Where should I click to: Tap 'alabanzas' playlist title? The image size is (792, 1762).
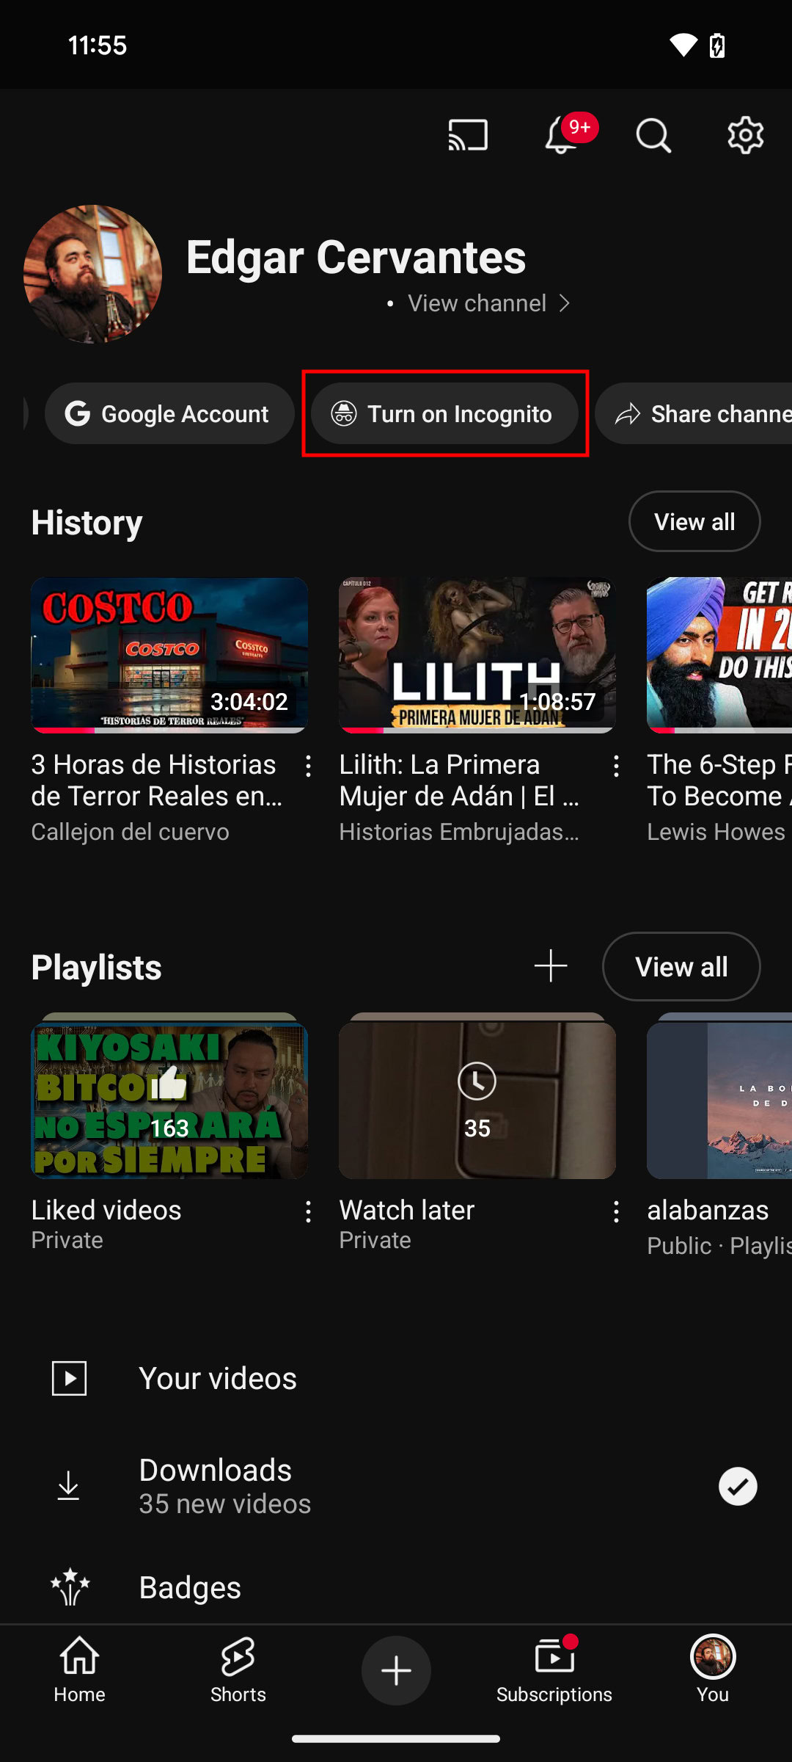(x=708, y=1210)
